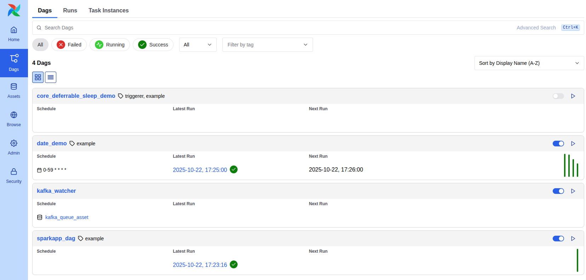Open the kafka_queue_asset link

(67, 217)
